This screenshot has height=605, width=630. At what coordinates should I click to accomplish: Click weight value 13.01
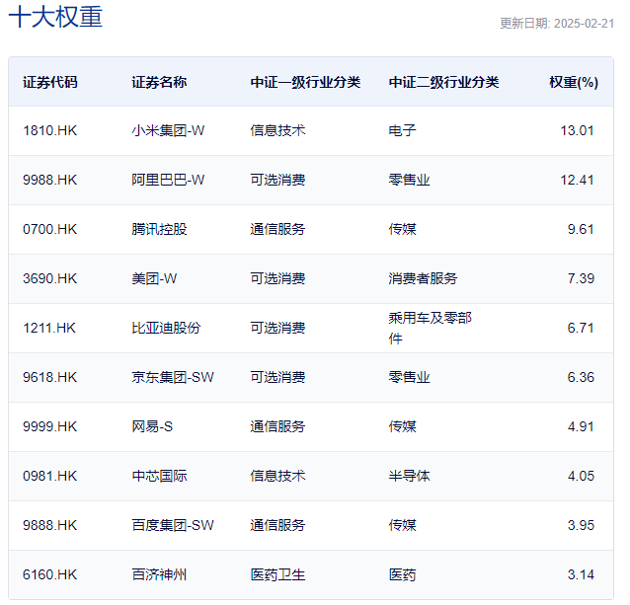click(577, 130)
